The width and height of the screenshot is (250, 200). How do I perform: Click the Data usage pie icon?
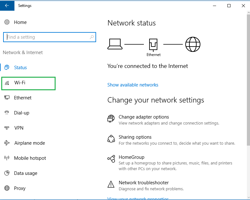(7, 173)
